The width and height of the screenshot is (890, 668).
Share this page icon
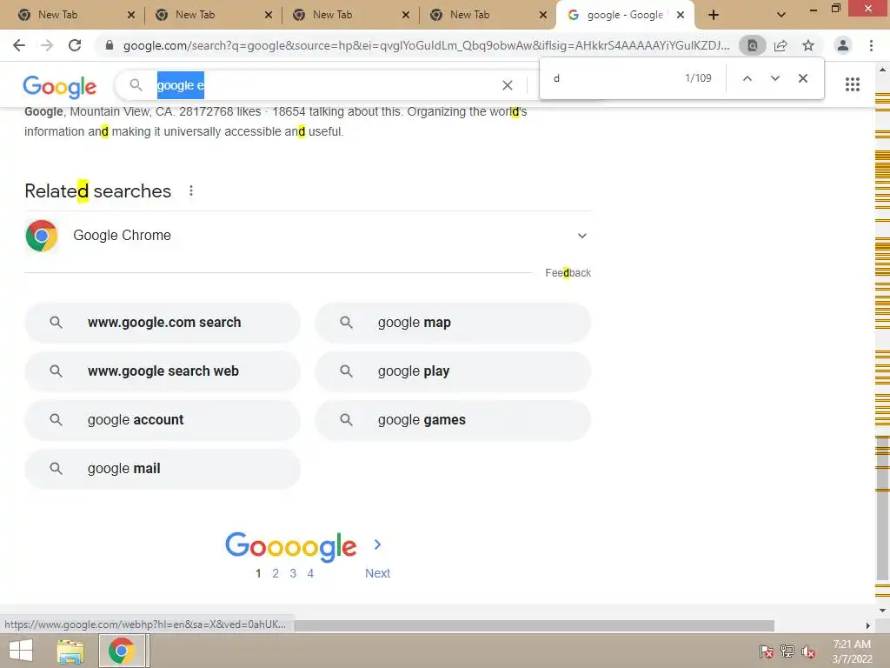[x=780, y=45]
